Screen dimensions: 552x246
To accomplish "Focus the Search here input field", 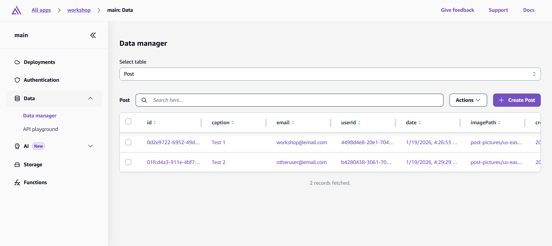I will tap(289, 100).
